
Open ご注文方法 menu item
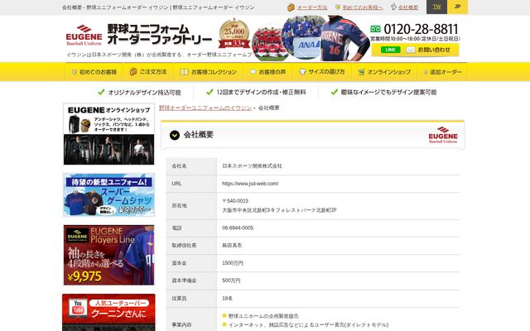(x=148, y=72)
